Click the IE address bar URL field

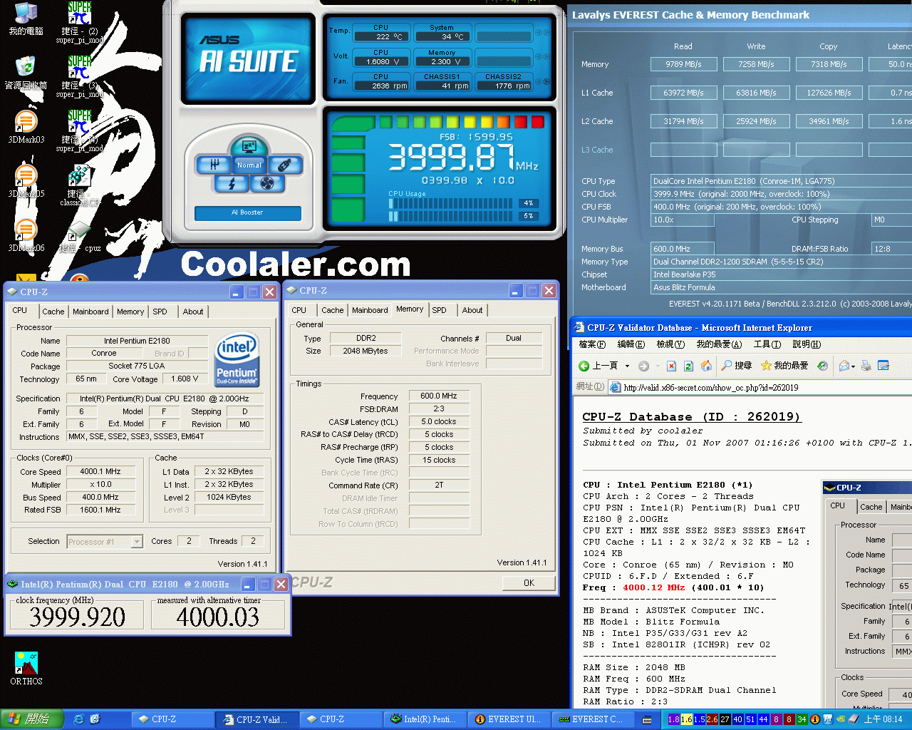coord(761,387)
